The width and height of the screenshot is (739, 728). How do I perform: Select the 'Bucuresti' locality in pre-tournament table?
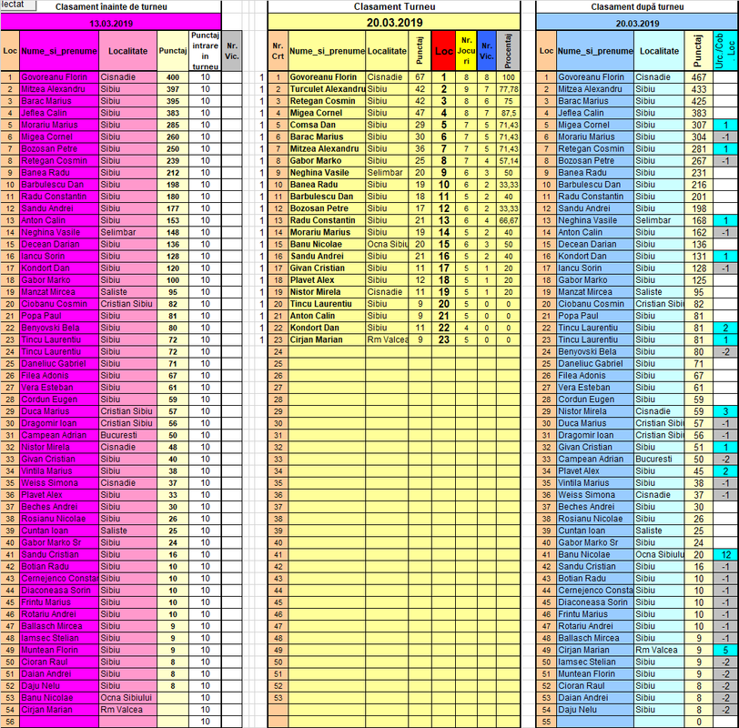[x=127, y=435]
